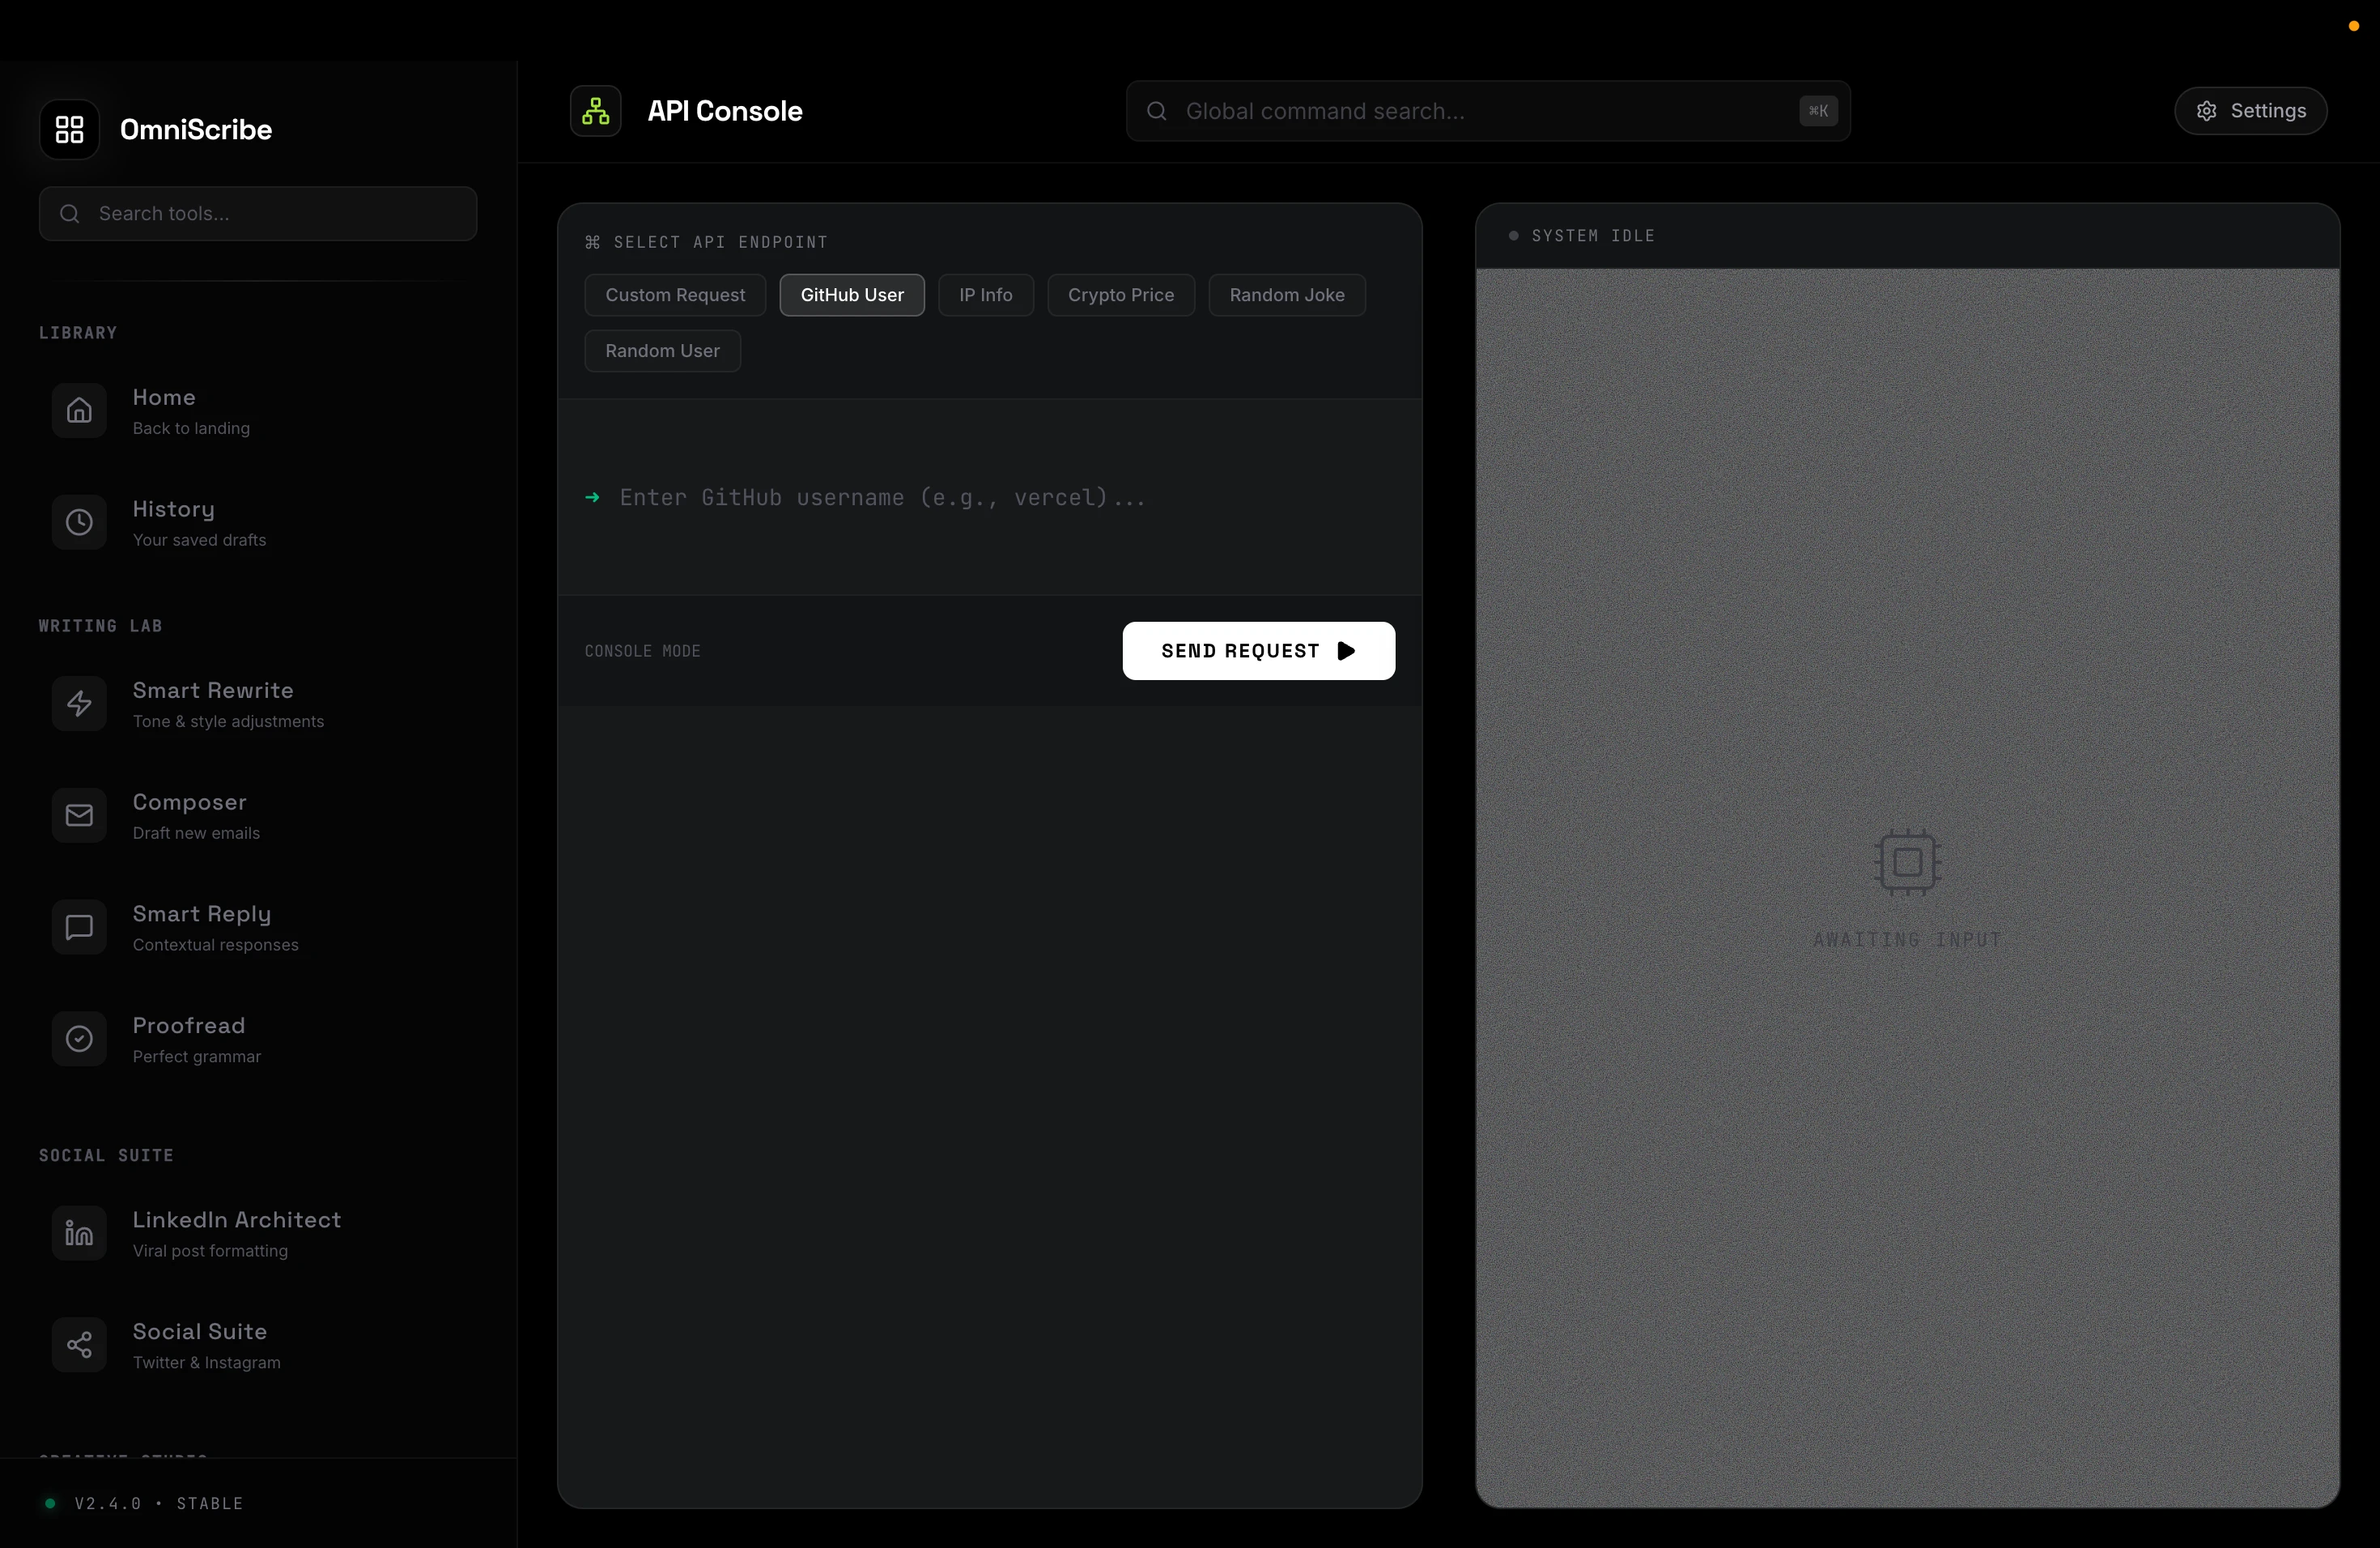Switch to the IP Info endpoint

[985, 295]
